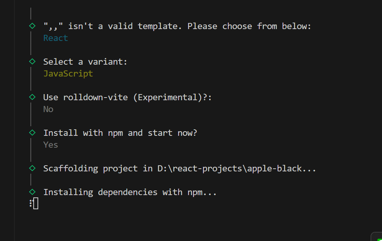Viewport: 382px width, 241px height.
Task: Click the diamond beside Scaffolding project line
Action: click(33, 168)
